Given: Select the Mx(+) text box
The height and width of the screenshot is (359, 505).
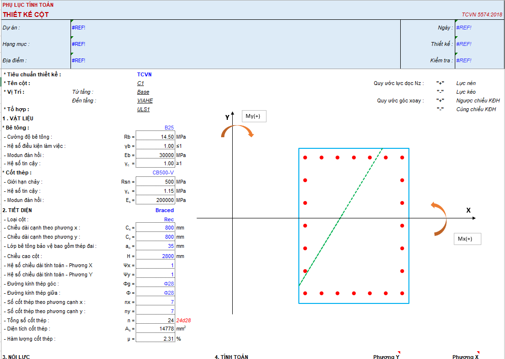Looking at the screenshot, I should pyautogui.click(x=467, y=239).
